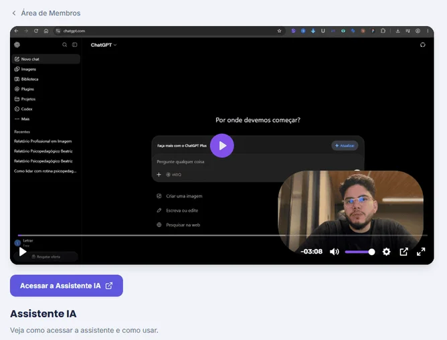Click the temporary chat icon top right

click(423, 45)
